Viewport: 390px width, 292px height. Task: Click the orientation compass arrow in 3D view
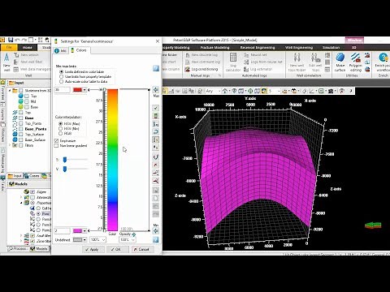(x=373, y=225)
